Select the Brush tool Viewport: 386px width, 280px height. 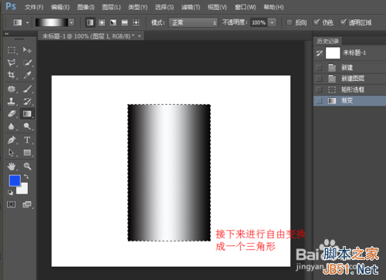pos(27,89)
